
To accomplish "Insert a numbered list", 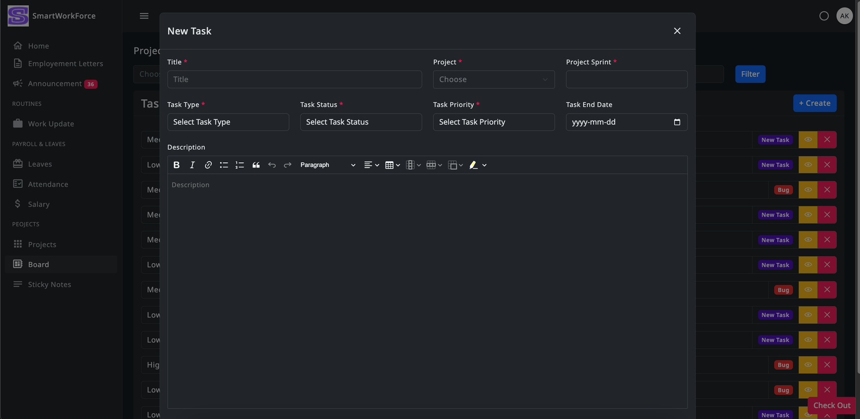I will click(x=240, y=165).
